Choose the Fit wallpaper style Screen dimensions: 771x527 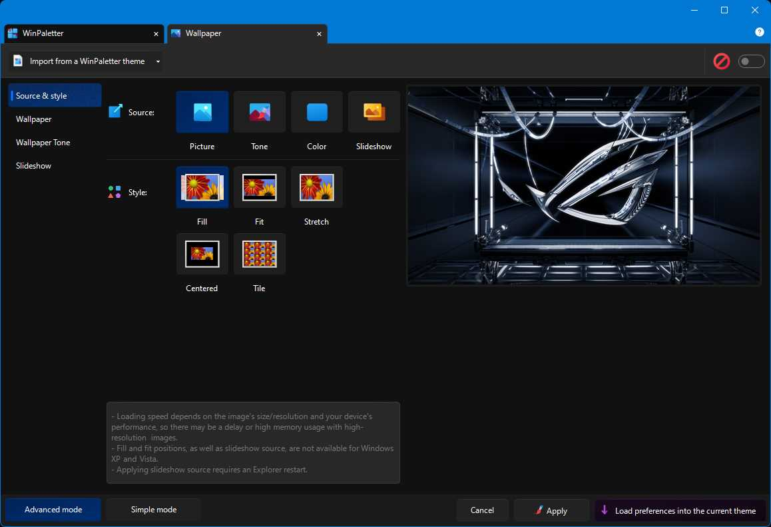[259, 187]
